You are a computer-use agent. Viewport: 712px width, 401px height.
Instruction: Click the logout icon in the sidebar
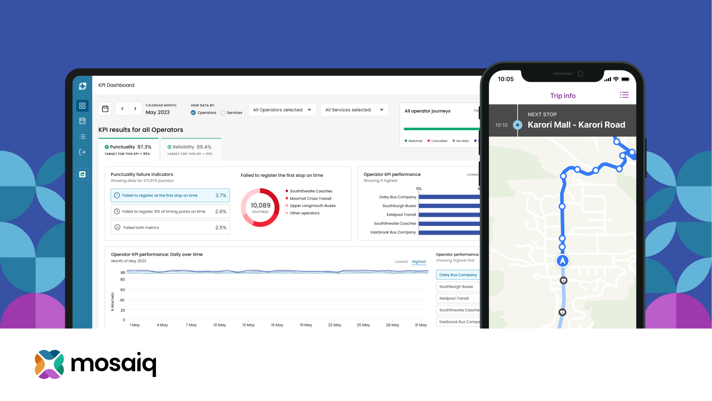(x=82, y=151)
